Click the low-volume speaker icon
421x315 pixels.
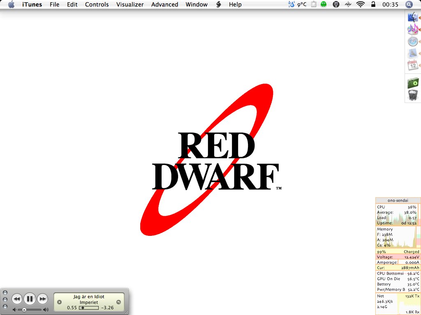point(14,310)
